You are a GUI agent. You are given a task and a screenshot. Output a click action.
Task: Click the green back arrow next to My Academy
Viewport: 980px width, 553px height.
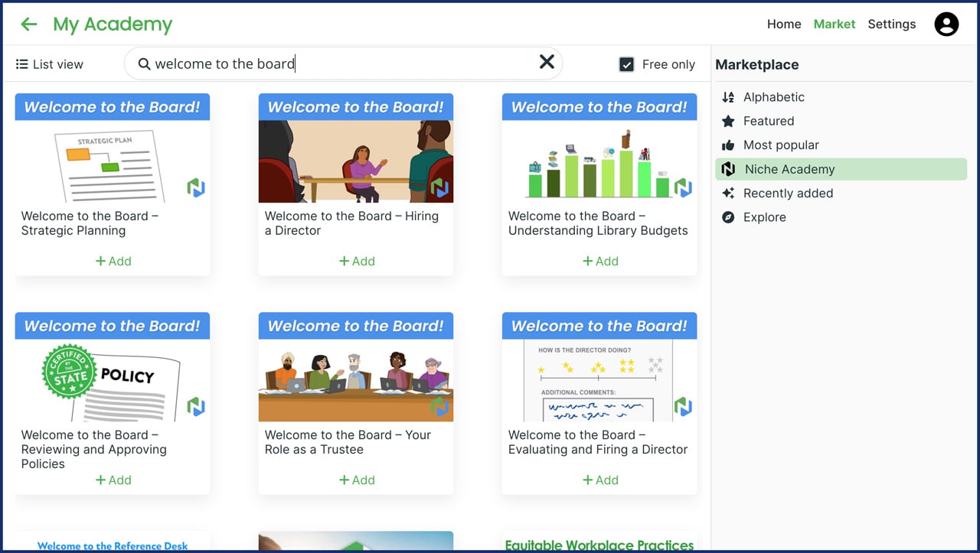[28, 24]
